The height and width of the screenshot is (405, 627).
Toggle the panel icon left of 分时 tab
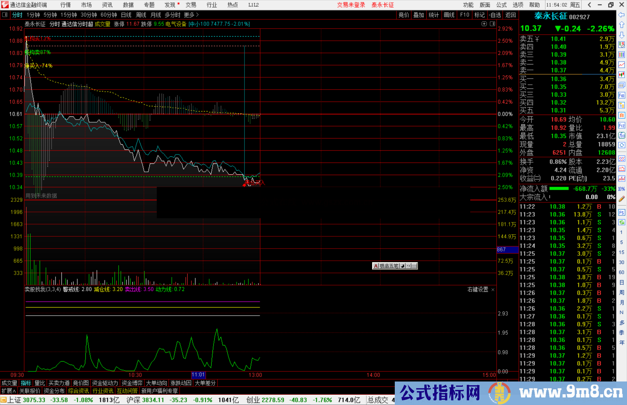point(5,15)
